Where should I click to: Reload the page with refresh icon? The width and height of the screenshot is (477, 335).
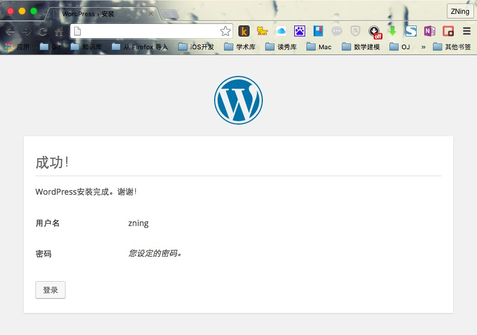pos(42,31)
